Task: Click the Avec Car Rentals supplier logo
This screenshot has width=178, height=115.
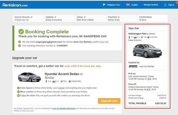Action: [133, 66]
